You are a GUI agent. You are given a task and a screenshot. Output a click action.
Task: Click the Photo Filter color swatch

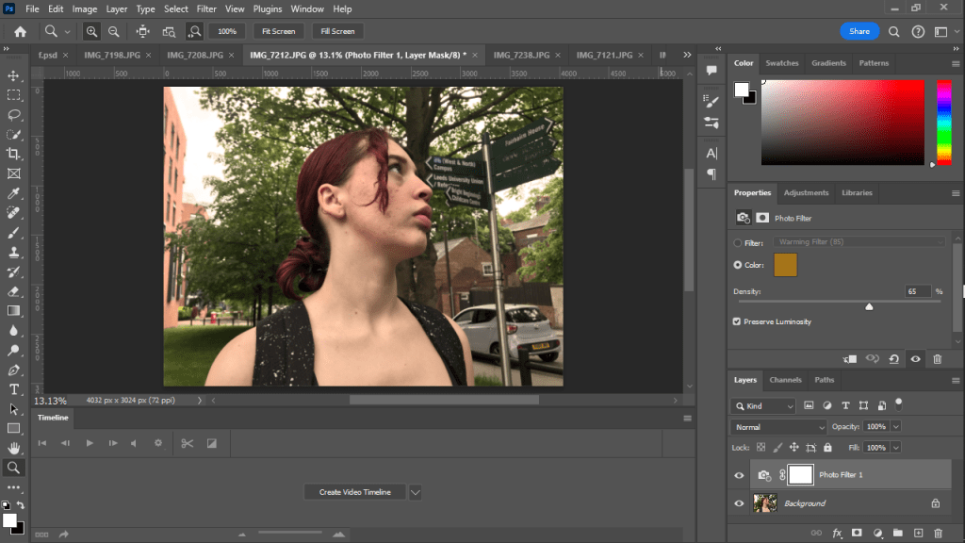(x=785, y=266)
